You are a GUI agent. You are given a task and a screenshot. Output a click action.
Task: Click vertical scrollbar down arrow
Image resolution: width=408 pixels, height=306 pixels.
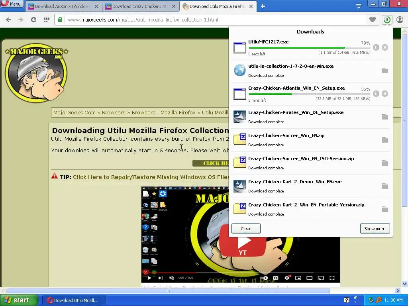point(405,284)
